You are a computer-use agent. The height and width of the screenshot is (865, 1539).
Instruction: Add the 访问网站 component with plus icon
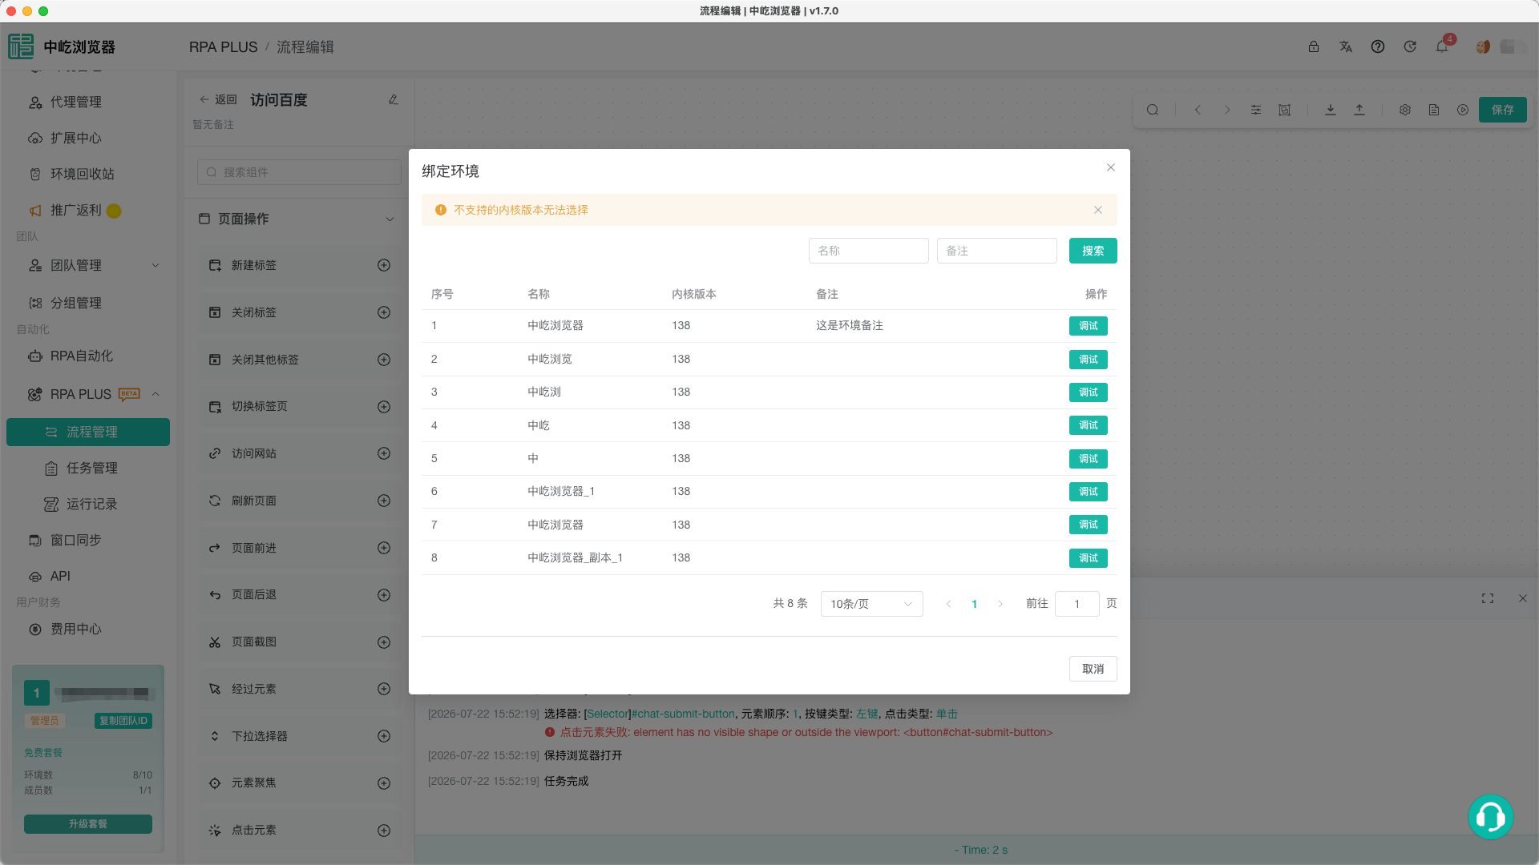click(384, 453)
